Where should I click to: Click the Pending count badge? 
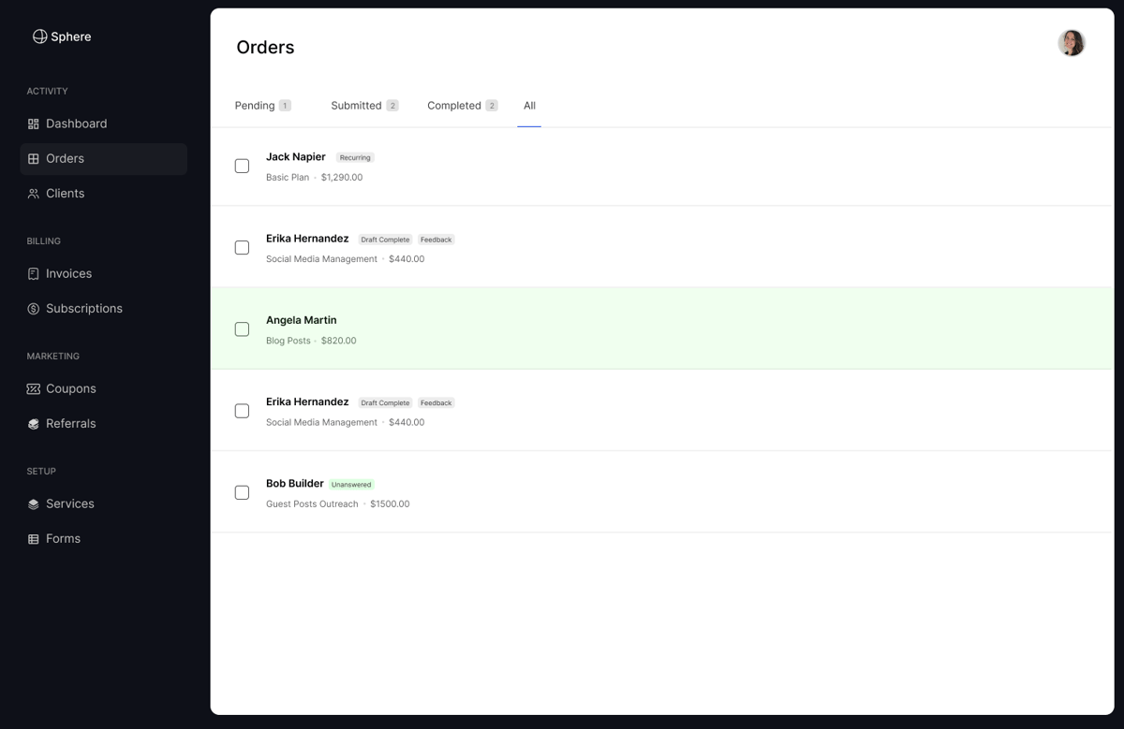click(x=285, y=106)
